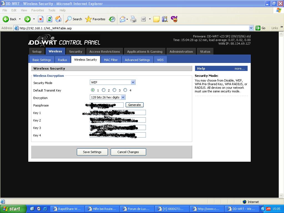
Task: Open the Administration tab
Action: click(x=181, y=51)
